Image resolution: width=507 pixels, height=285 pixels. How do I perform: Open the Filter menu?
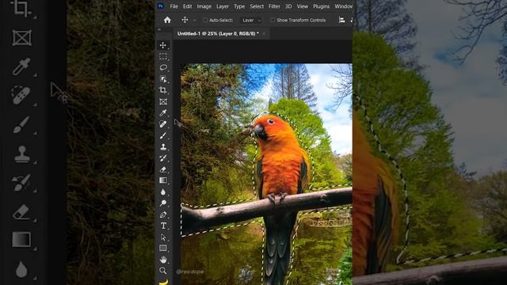coord(274,6)
